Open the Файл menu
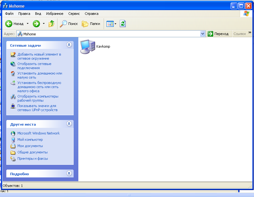The height and width of the screenshot is (197, 254). [9, 14]
